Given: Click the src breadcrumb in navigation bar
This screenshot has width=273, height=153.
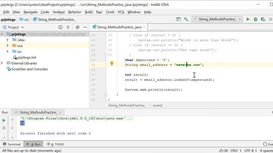Looking at the screenshot, I should click(x=24, y=20).
